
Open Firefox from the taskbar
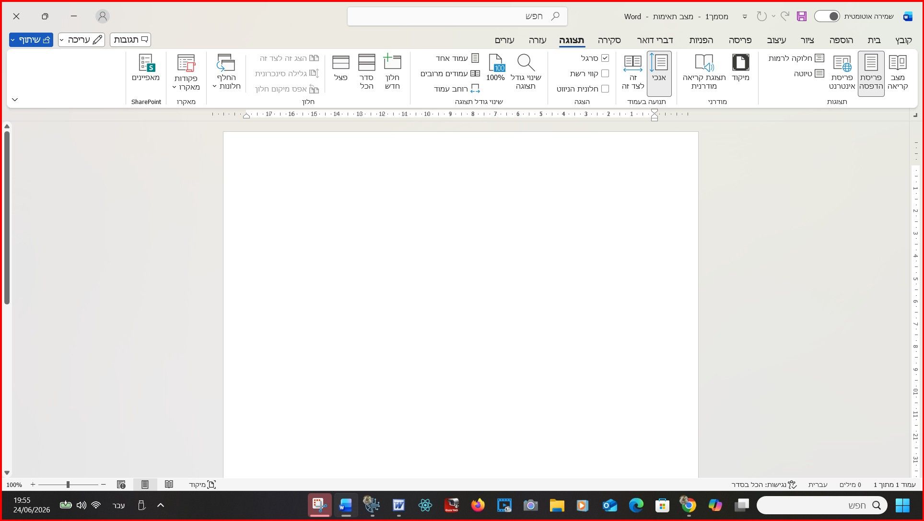478,505
